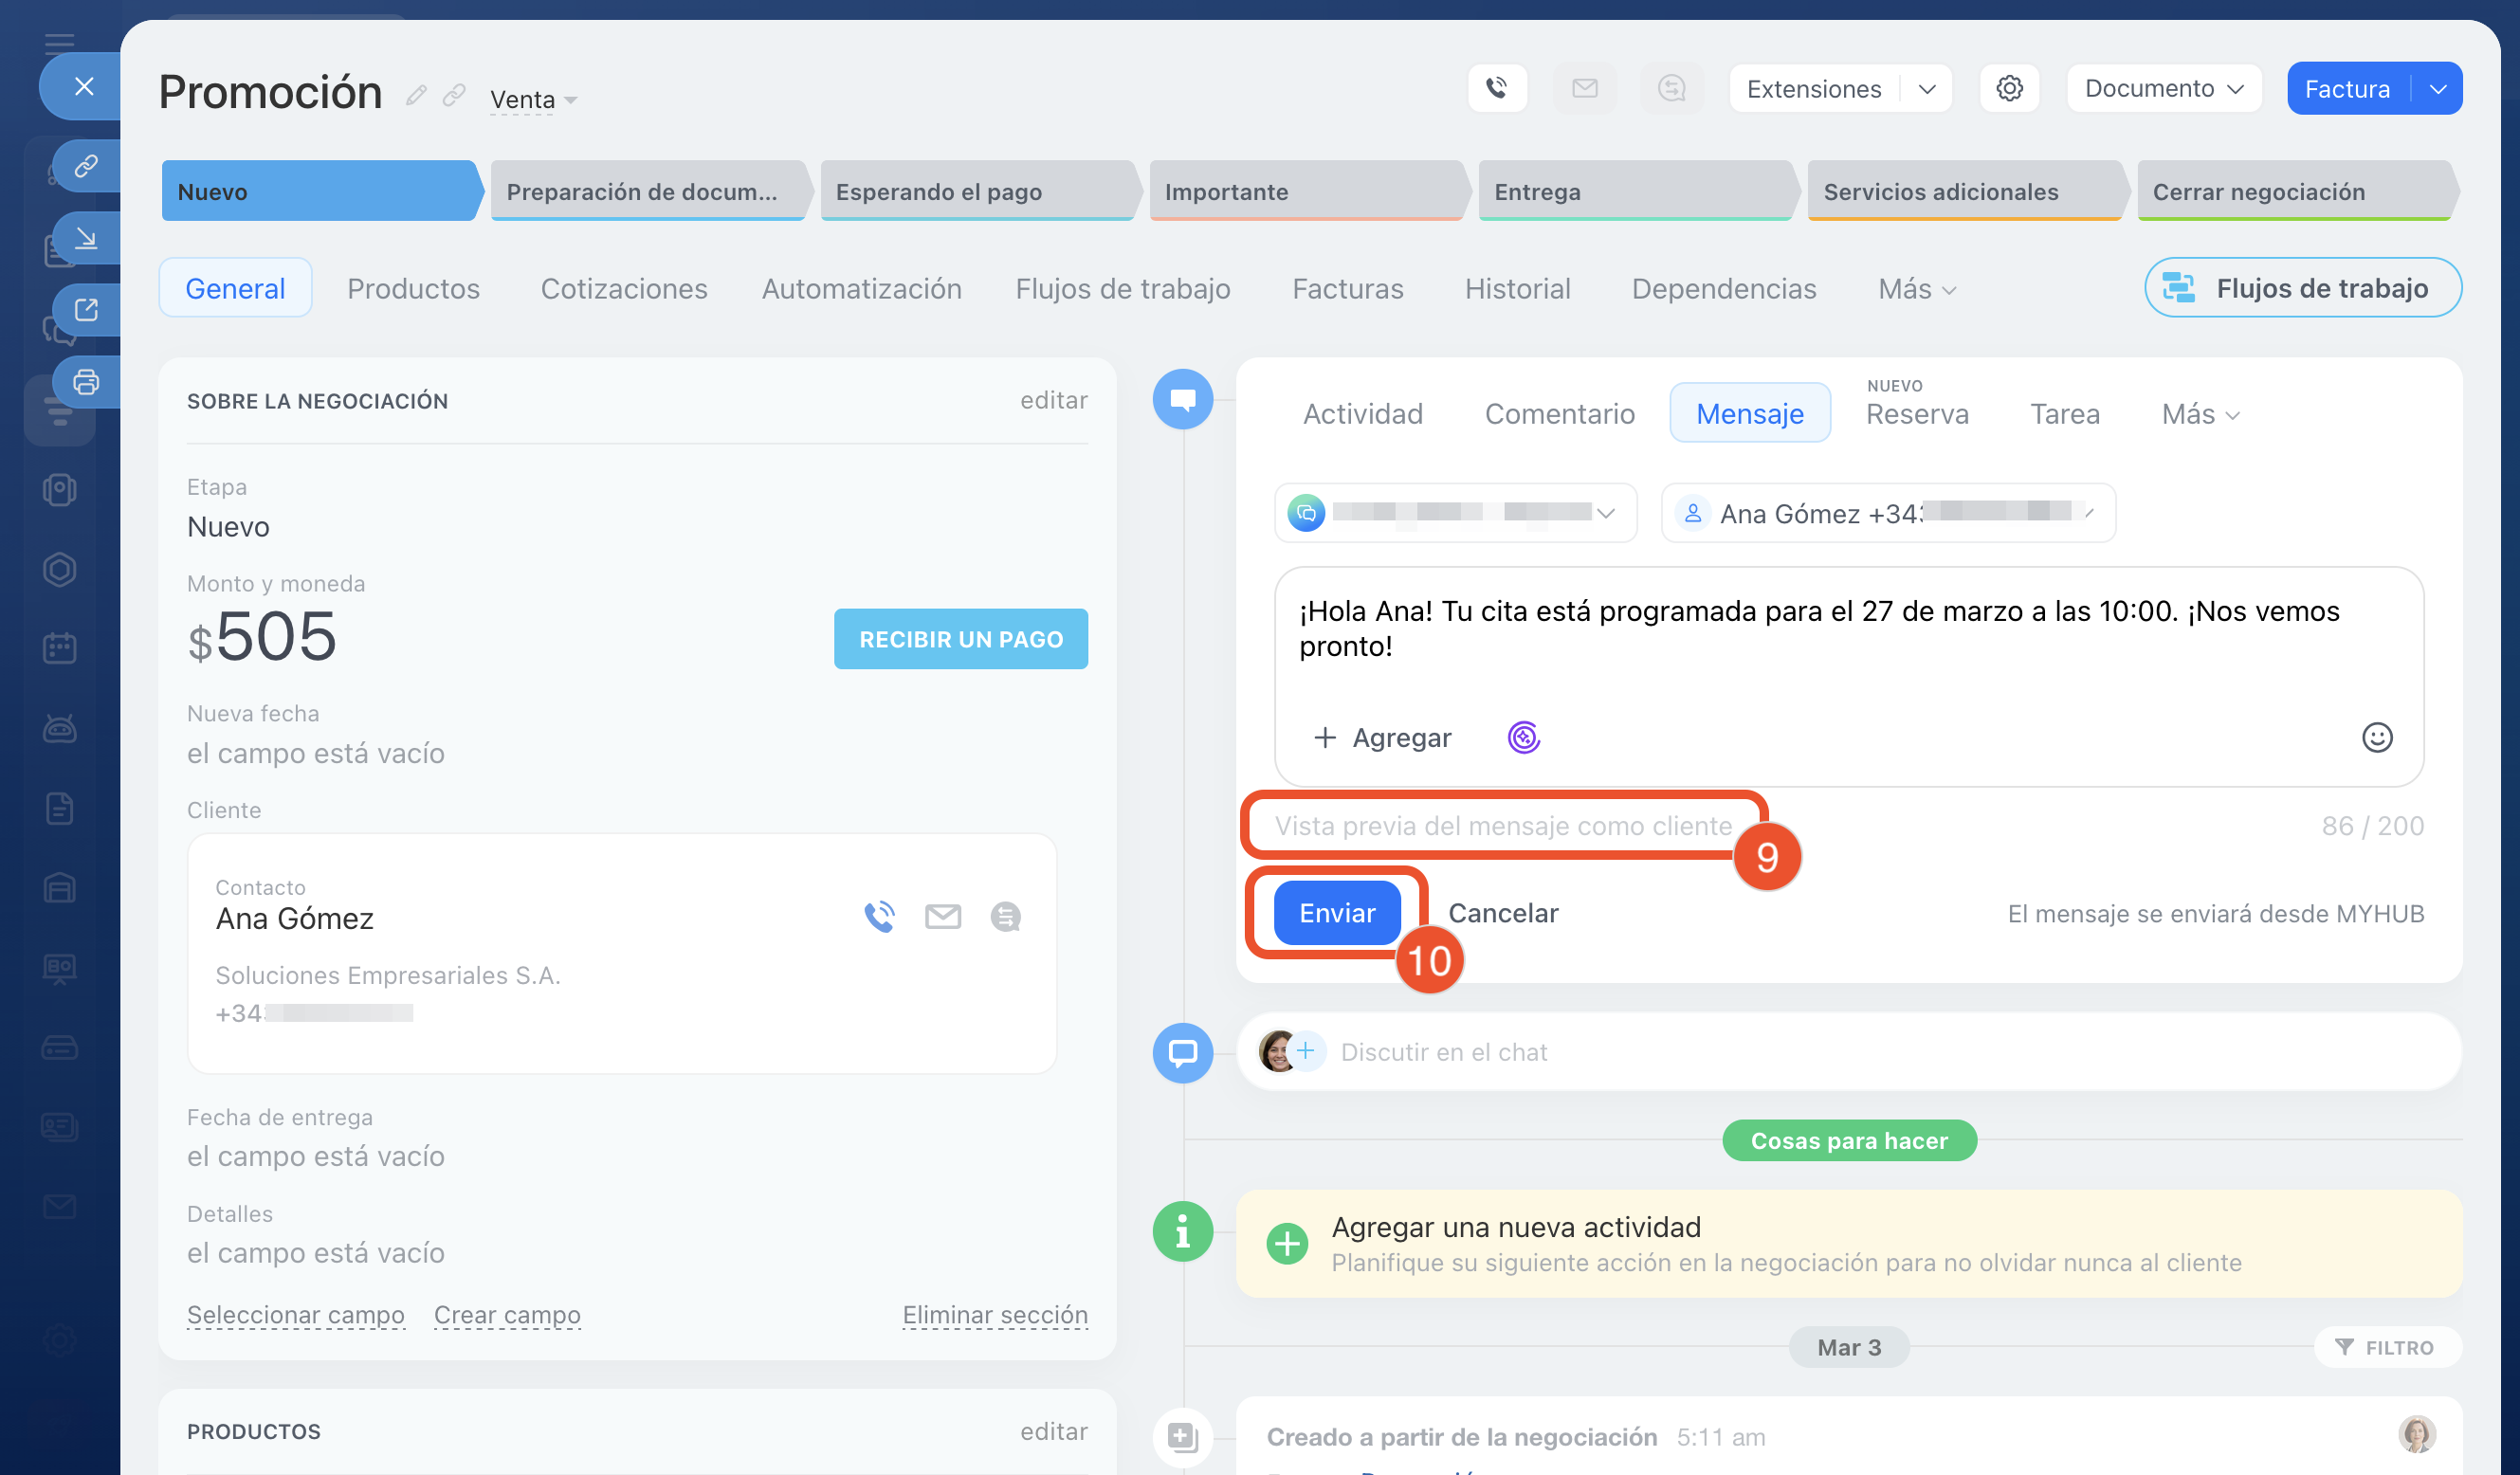Click RECIBIR UN PAGO button
This screenshot has width=2520, height=1475.
tap(960, 639)
